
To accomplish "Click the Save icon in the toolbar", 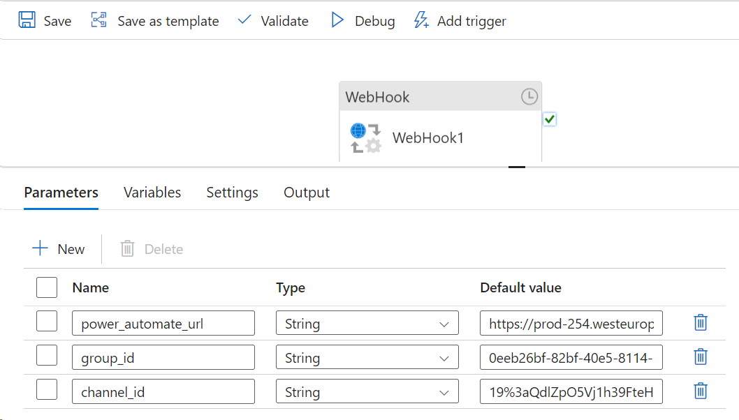I will tap(27, 20).
